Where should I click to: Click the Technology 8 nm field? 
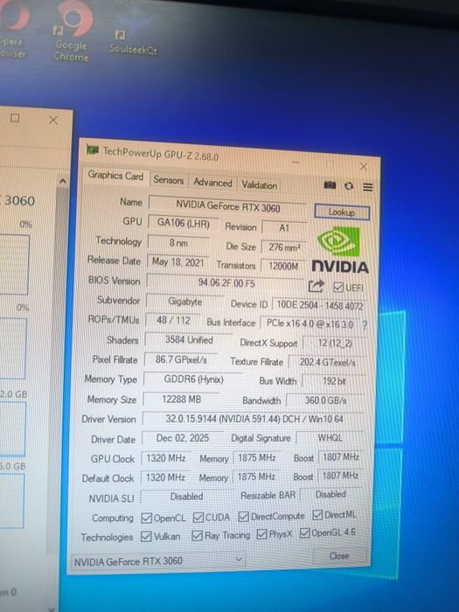[178, 243]
